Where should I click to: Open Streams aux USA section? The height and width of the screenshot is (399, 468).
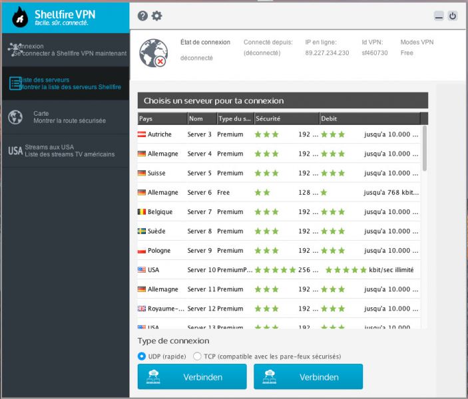(x=66, y=151)
